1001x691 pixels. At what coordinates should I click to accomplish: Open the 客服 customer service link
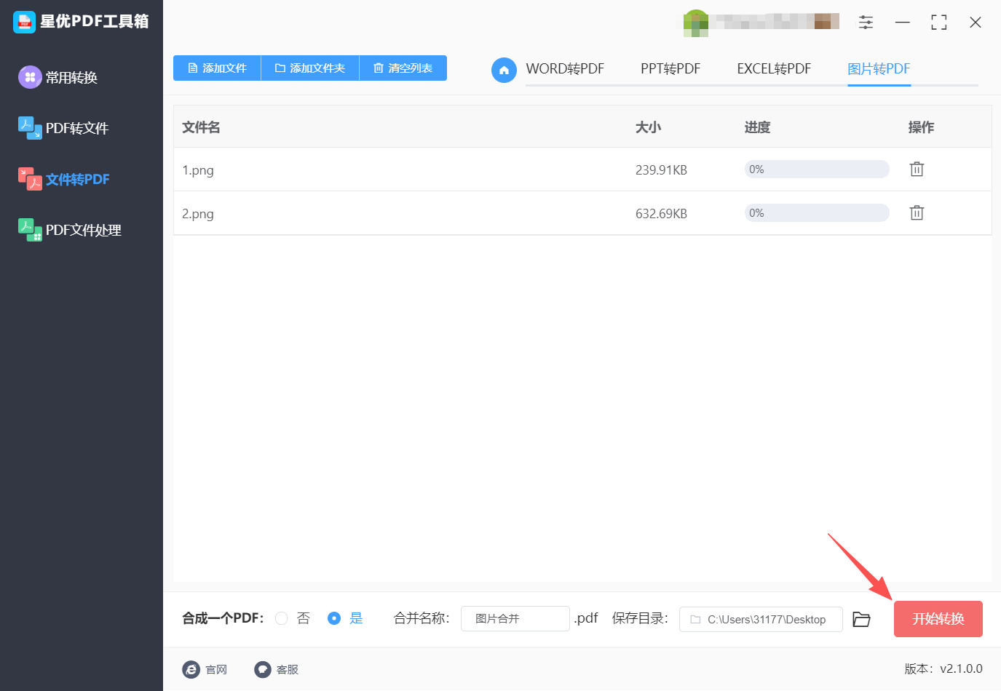click(277, 669)
